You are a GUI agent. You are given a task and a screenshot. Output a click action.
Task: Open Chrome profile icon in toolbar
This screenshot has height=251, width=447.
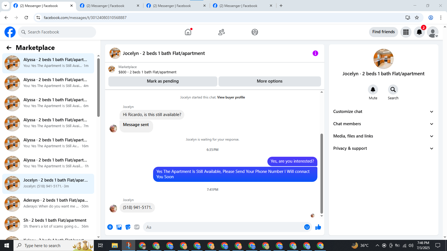tap(431, 18)
